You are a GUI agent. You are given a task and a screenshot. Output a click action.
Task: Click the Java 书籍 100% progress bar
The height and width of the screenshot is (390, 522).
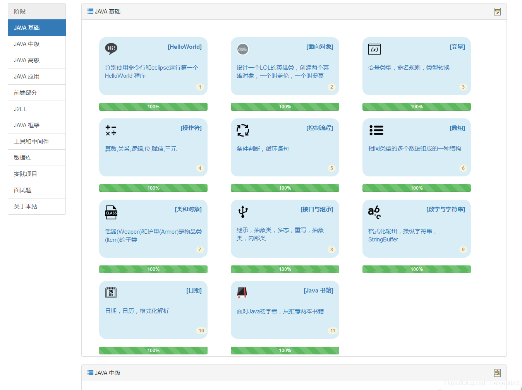(285, 351)
